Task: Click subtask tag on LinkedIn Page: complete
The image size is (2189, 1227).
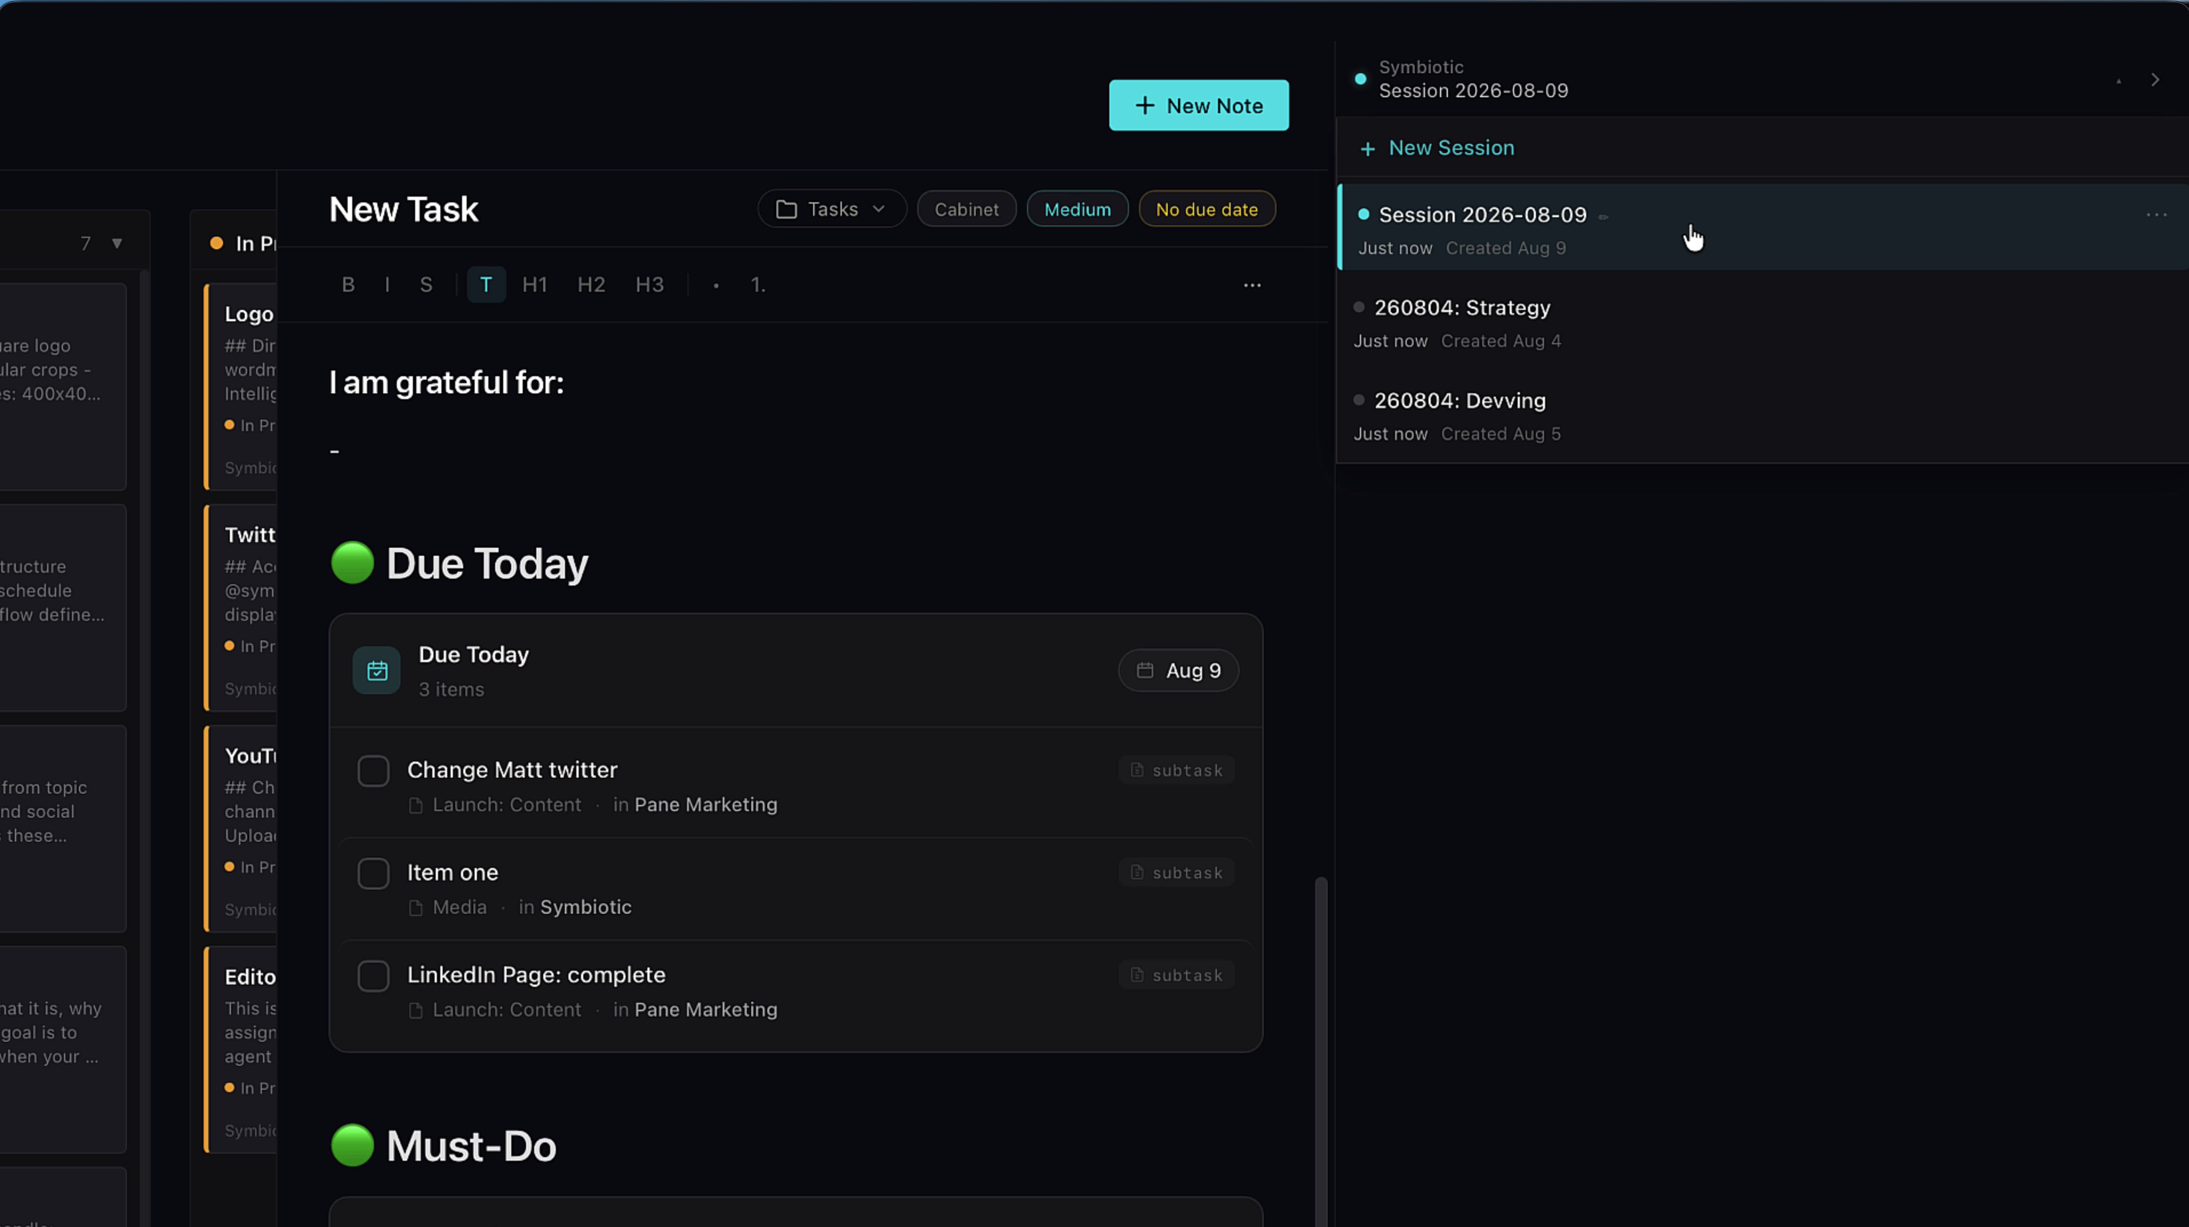Action: pos(1177,975)
